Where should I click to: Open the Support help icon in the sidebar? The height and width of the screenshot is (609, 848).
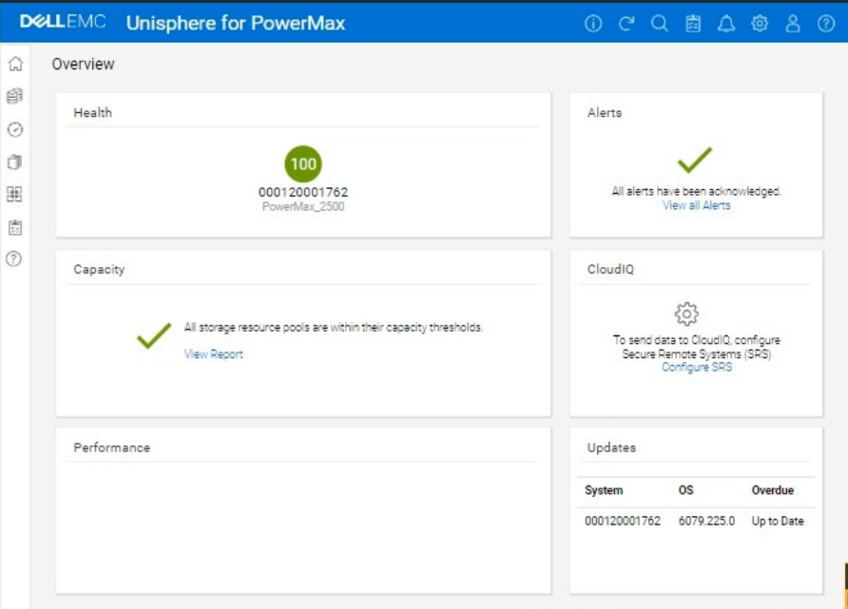click(x=14, y=259)
